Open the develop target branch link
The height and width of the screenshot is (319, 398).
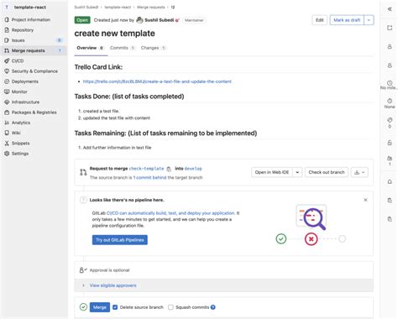193,169
